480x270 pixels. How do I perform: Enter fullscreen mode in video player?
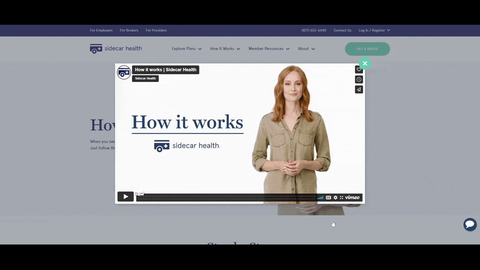[341, 198]
